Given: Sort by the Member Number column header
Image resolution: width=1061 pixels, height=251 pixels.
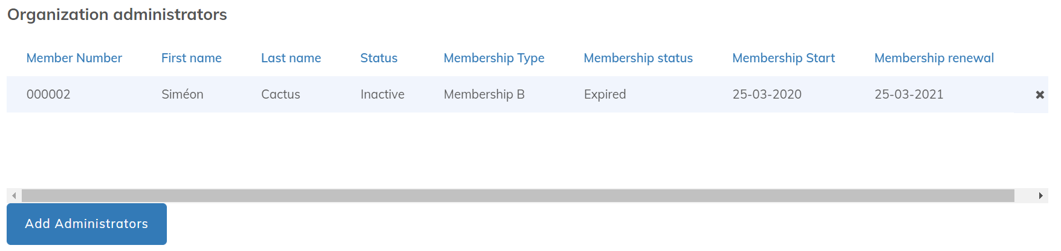Looking at the screenshot, I should [x=74, y=58].
